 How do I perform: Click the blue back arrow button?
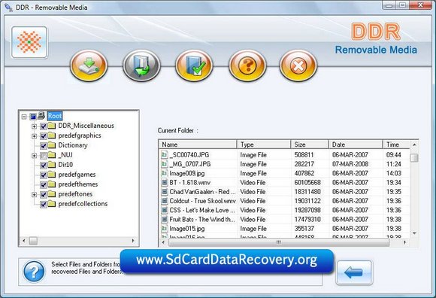point(354,272)
